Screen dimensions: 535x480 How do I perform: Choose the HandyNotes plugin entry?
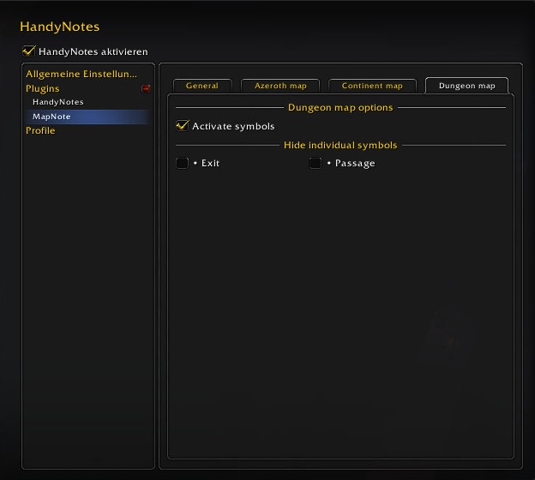coord(58,102)
